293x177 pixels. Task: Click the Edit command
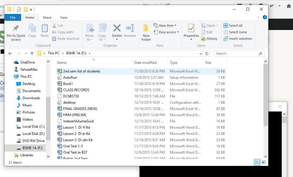[207, 32]
